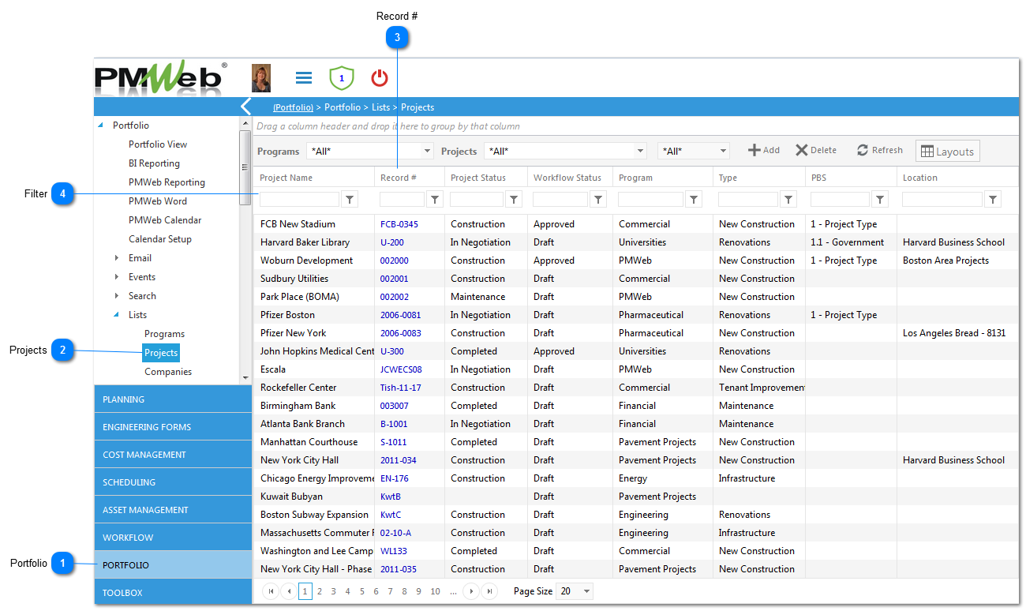Sort by Project Status column header
1026x611 pixels.
(478, 178)
